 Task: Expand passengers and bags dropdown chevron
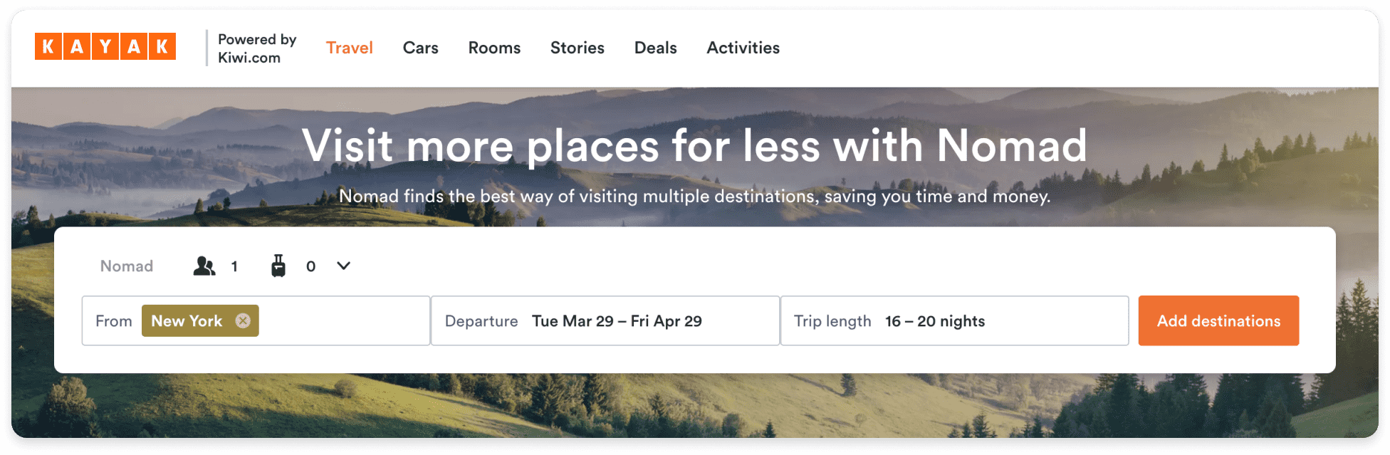[x=343, y=266]
